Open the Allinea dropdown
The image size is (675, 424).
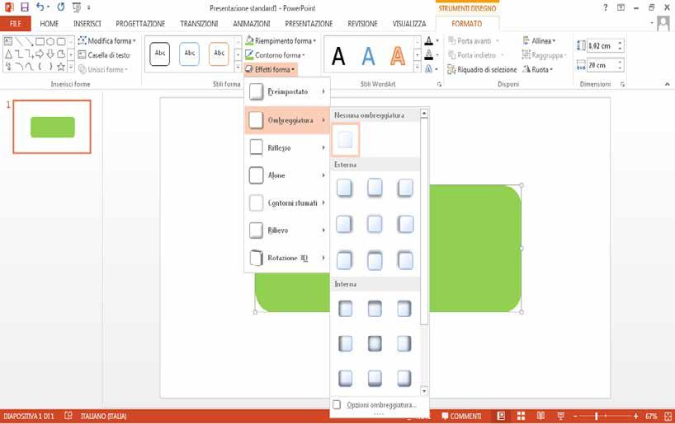click(539, 41)
